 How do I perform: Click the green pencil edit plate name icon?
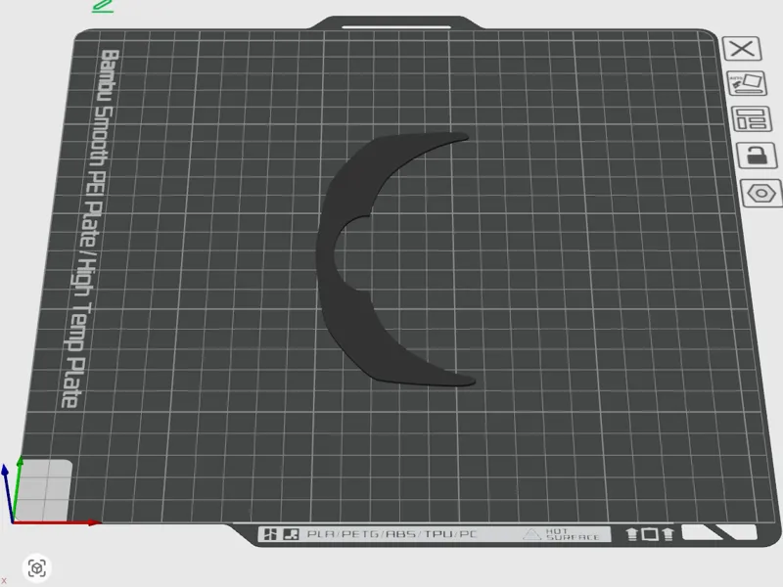(x=103, y=6)
